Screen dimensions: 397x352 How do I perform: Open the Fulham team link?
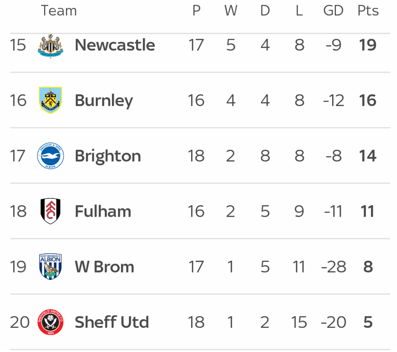coord(103,211)
